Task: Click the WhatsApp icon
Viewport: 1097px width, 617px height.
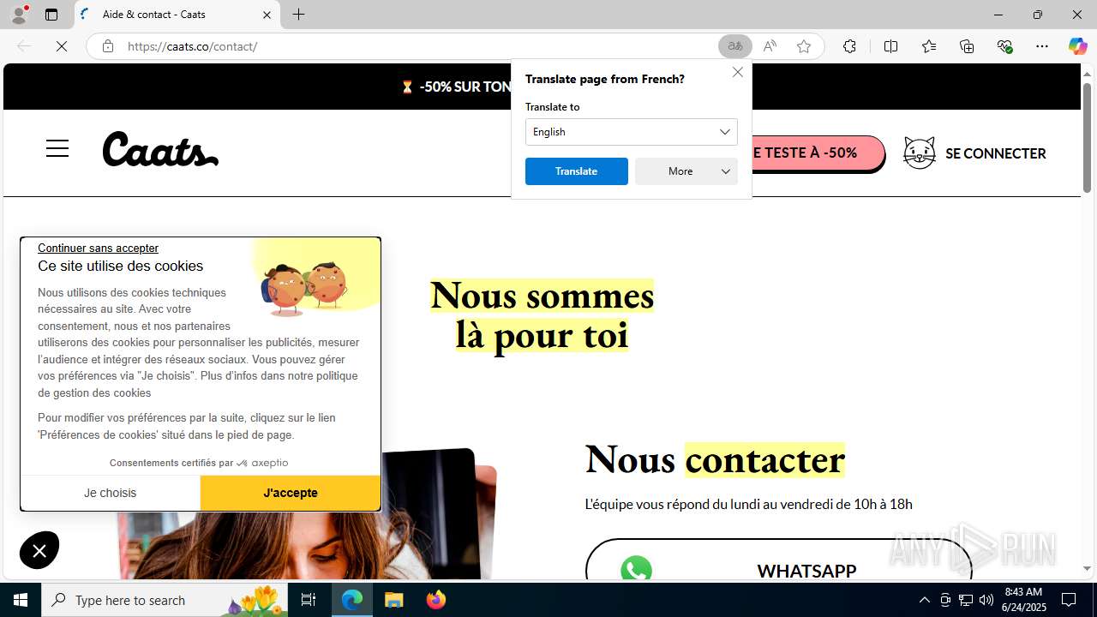Action: 636,570
